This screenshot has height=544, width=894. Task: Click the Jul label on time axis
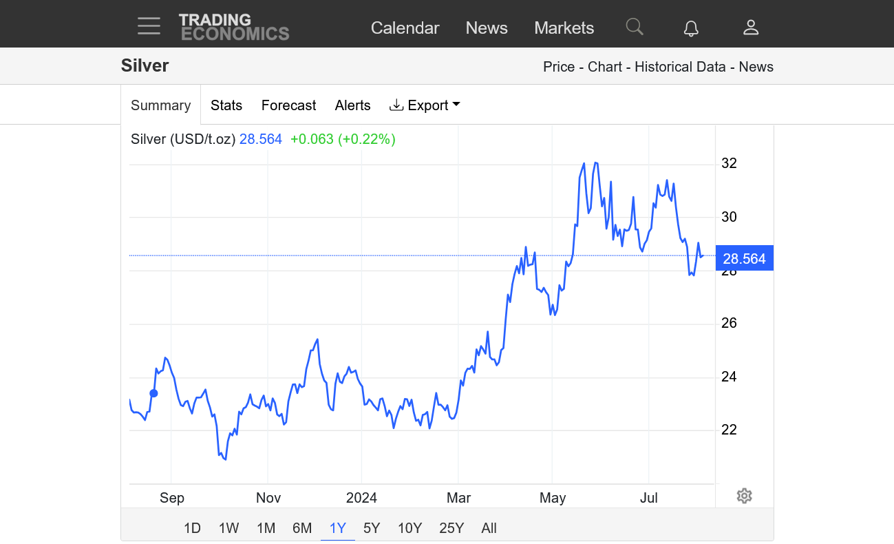point(649,498)
